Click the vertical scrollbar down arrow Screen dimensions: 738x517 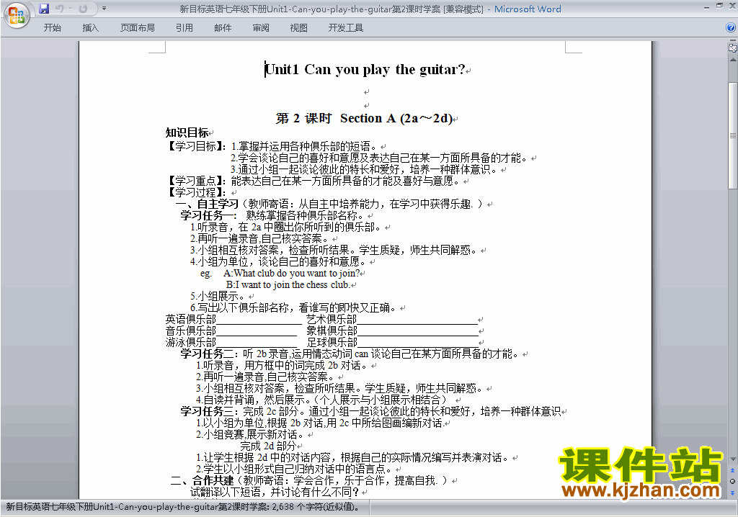point(733,459)
